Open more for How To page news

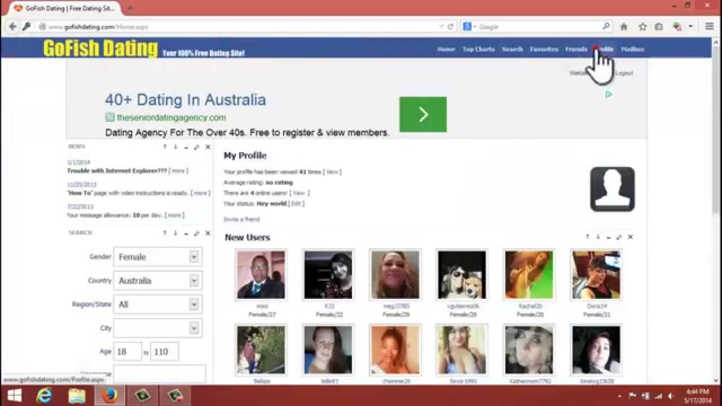tap(200, 193)
